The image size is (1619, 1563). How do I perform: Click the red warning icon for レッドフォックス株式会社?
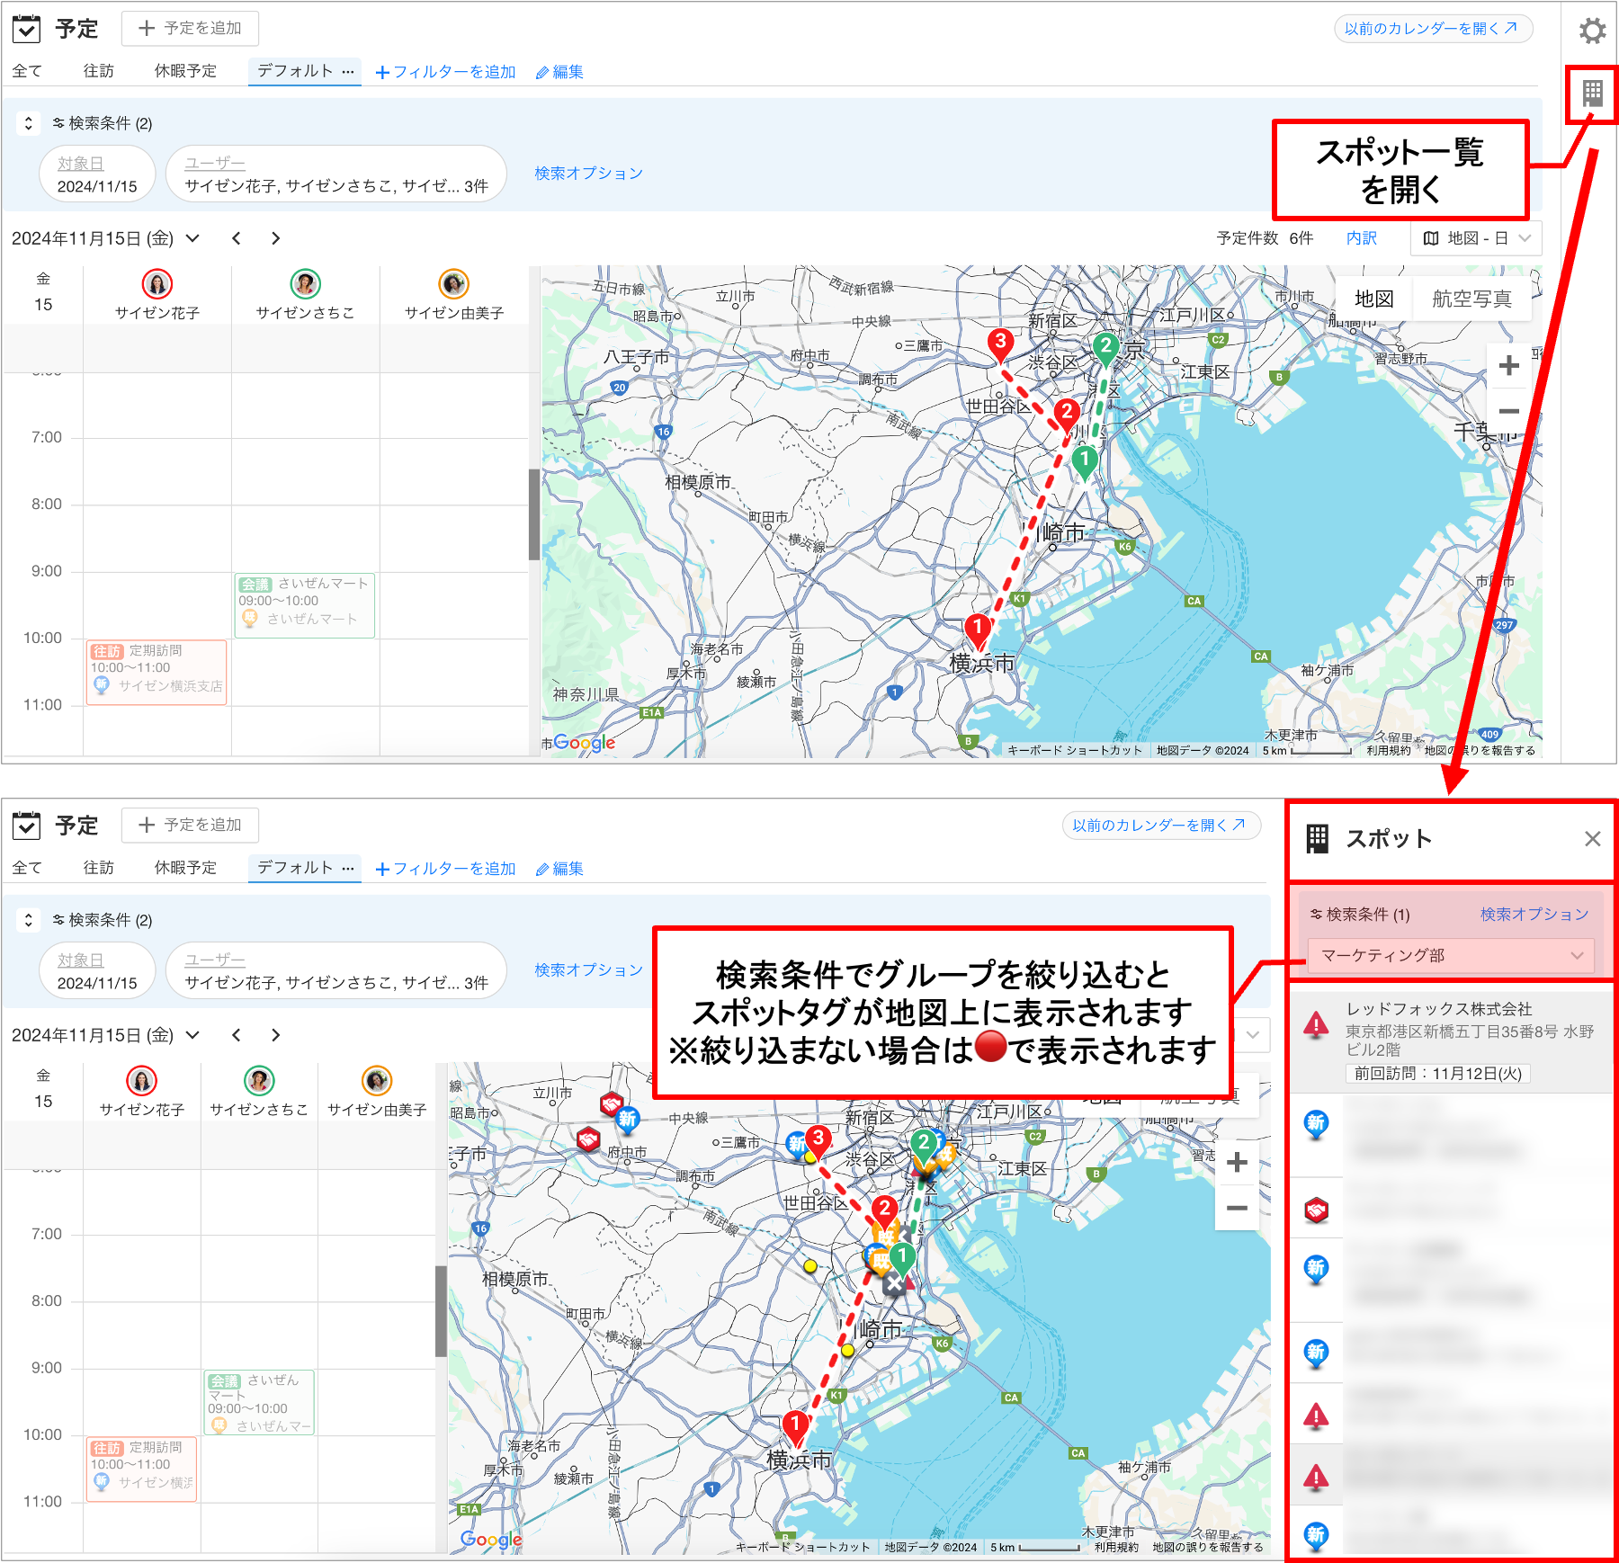click(1316, 1024)
